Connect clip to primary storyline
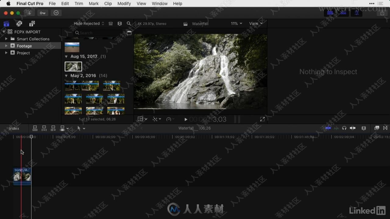 point(35,128)
